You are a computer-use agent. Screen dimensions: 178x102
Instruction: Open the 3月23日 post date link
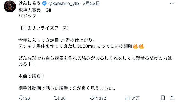tap(91, 4)
